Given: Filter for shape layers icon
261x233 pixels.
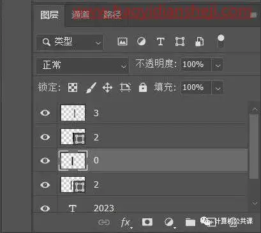Looking at the screenshot, I should [x=180, y=41].
